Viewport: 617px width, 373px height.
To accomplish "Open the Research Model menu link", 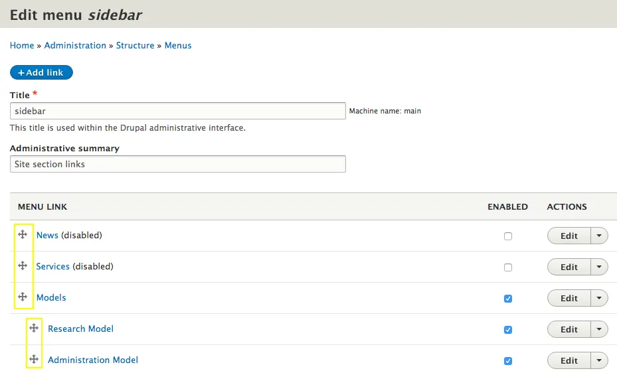I will pos(80,329).
